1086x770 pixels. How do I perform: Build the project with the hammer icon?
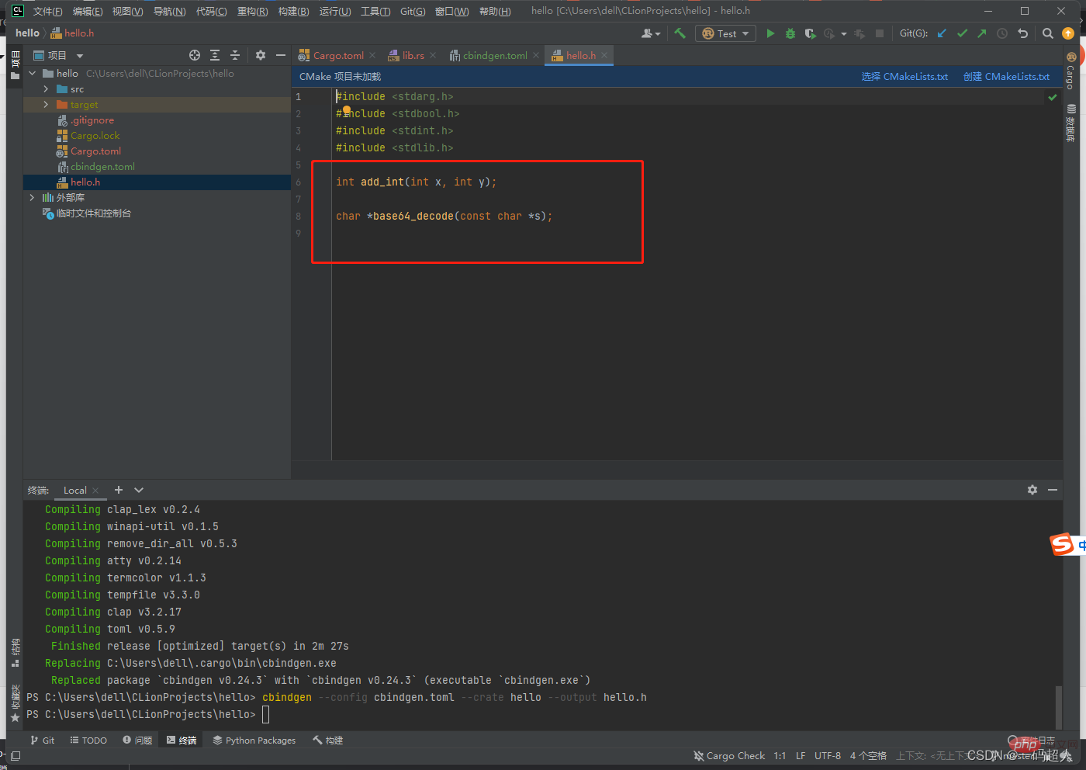680,33
